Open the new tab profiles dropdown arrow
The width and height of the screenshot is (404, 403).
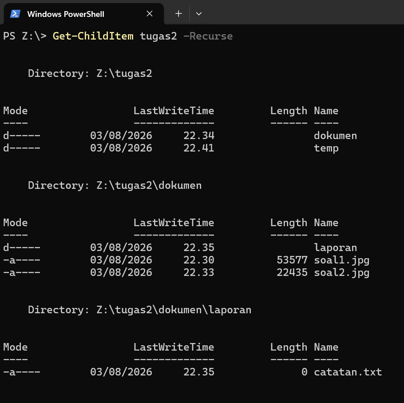point(198,14)
